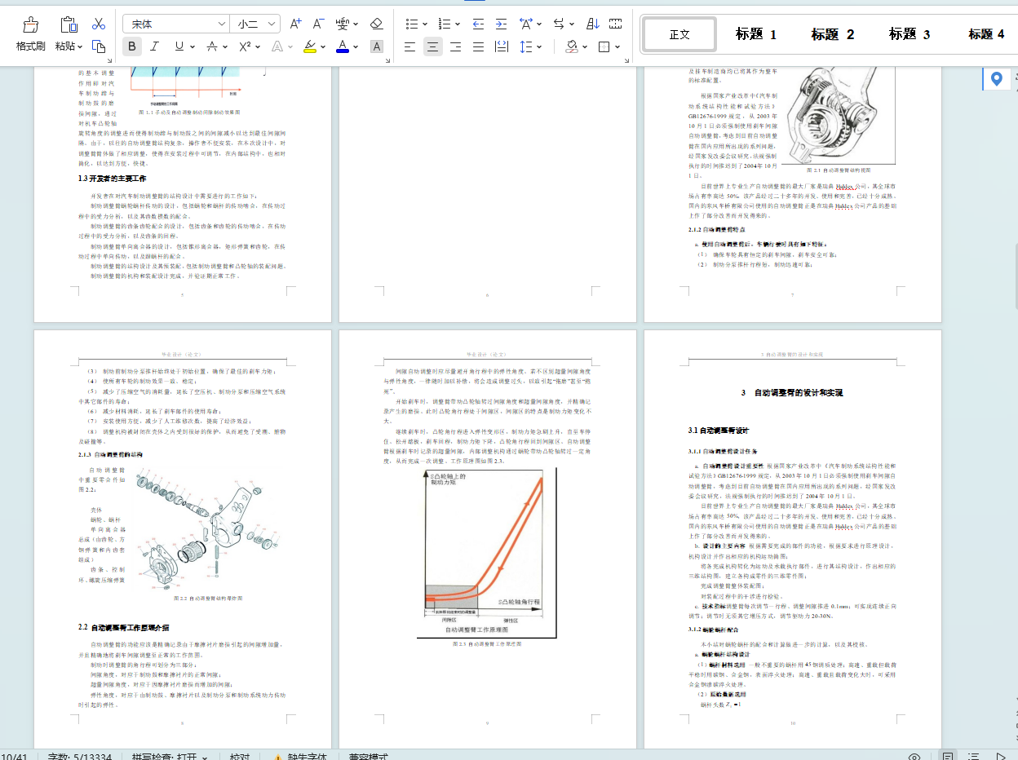Apply the 标题 3 heading style
The height and width of the screenshot is (760, 1018).
pos(910,34)
